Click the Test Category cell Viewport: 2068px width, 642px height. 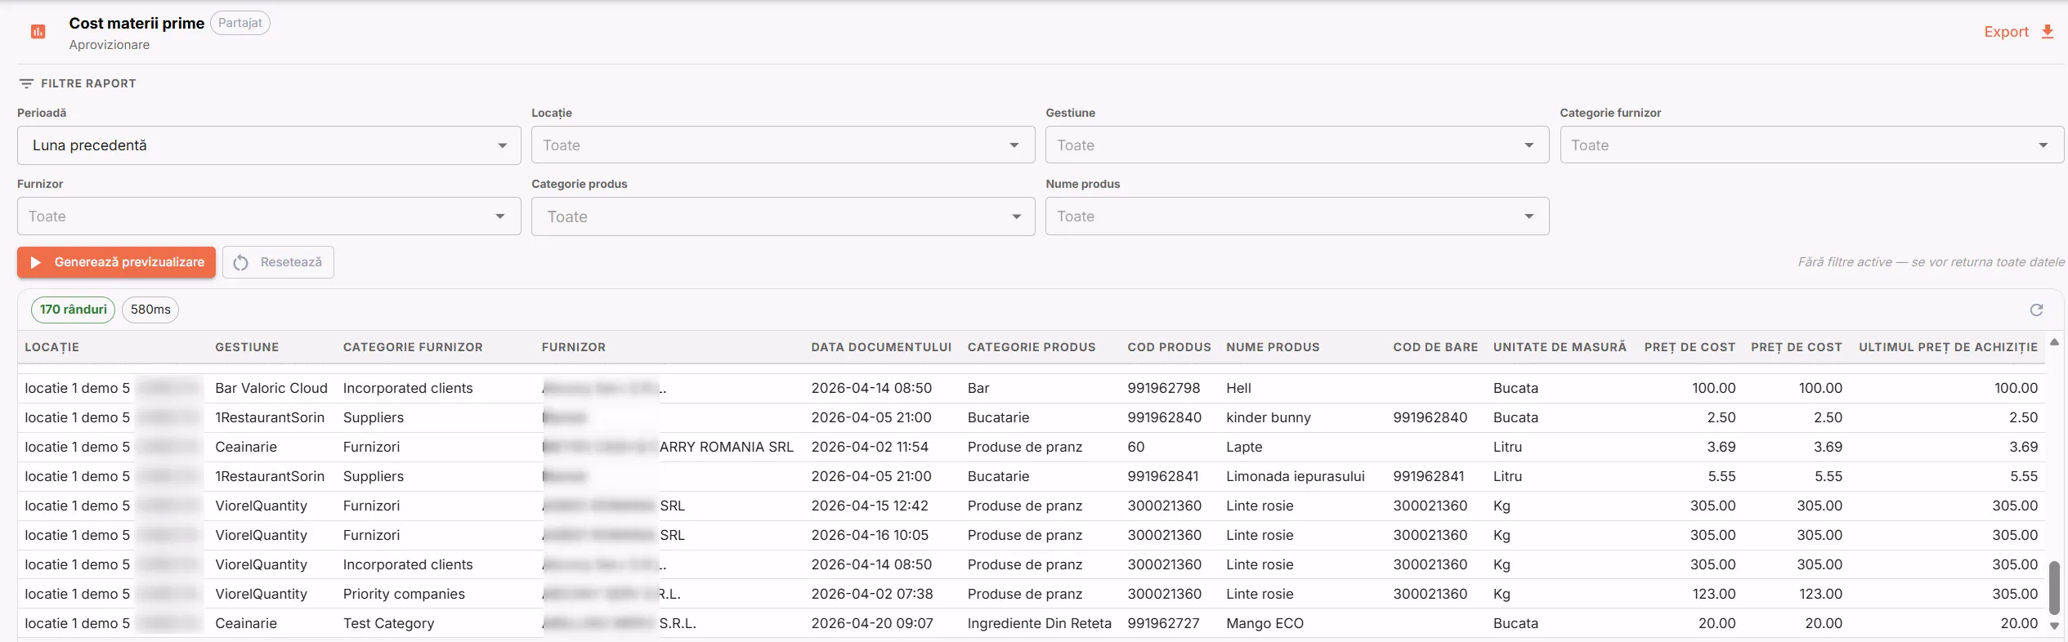(388, 623)
